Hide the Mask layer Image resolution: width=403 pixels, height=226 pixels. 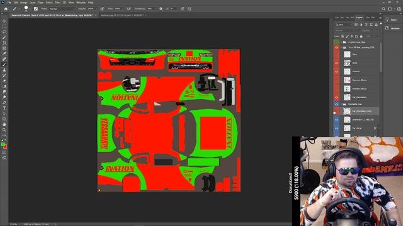click(336, 63)
